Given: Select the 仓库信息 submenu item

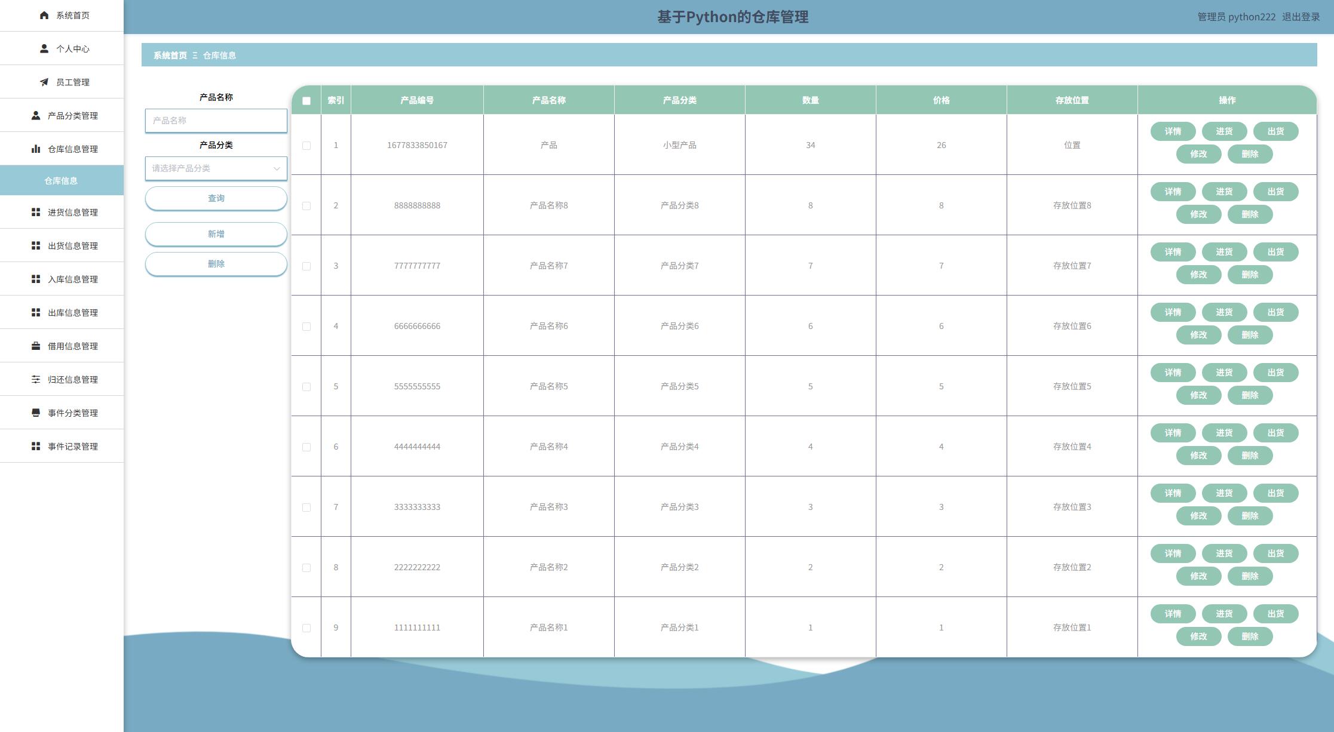Looking at the screenshot, I should (x=61, y=181).
